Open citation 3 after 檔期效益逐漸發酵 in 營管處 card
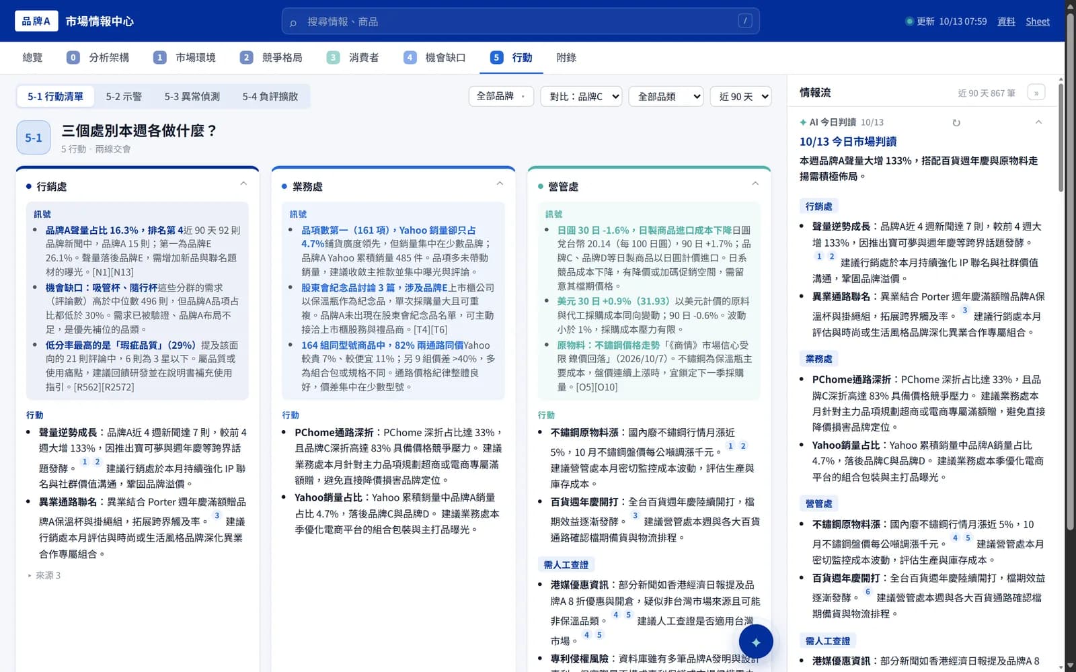Image resolution: width=1076 pixels, height=672 pixels. [x=635, y=516]
